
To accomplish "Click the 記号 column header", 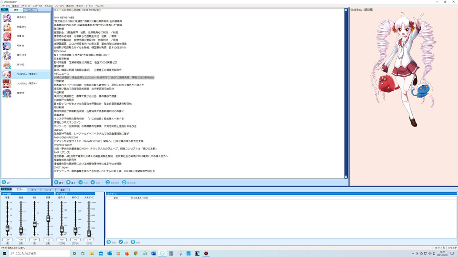I will pyautogui.click(x=115, y=198).
